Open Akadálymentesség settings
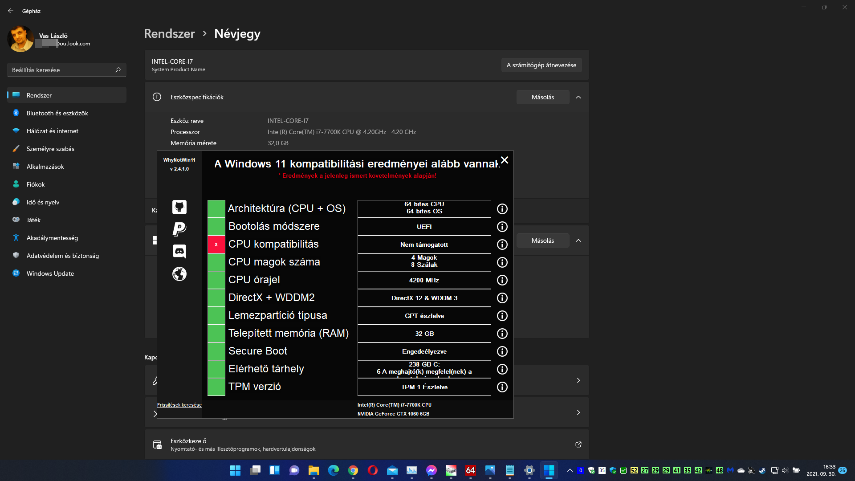Screen dimensions: 855x481 (67, 238)
